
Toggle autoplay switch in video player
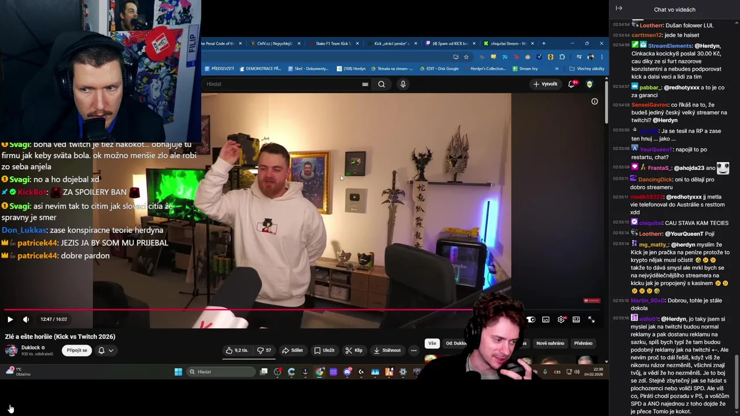click(x=531, y=320)
